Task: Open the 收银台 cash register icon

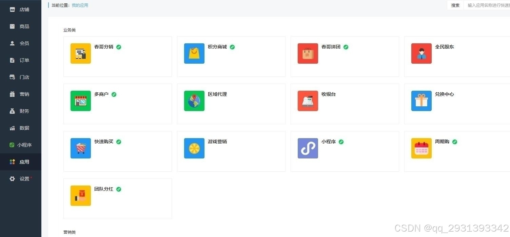Action: point(308,101)
